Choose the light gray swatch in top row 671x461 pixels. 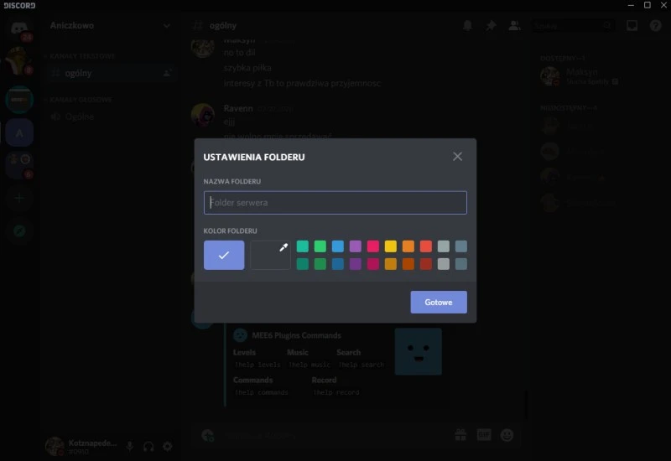point(444,246)
